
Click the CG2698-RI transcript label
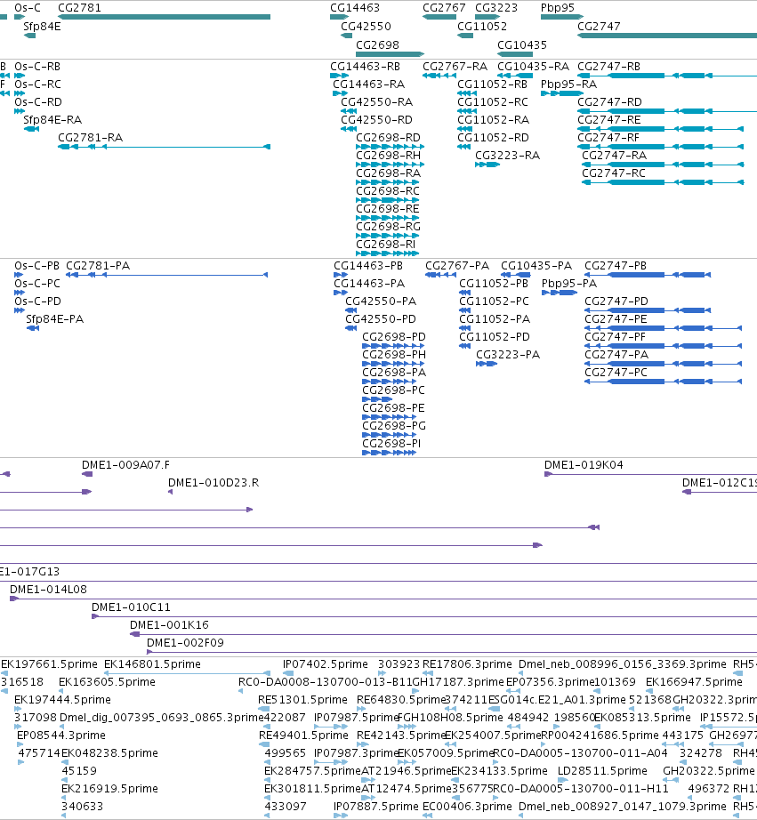pos(385,245)
